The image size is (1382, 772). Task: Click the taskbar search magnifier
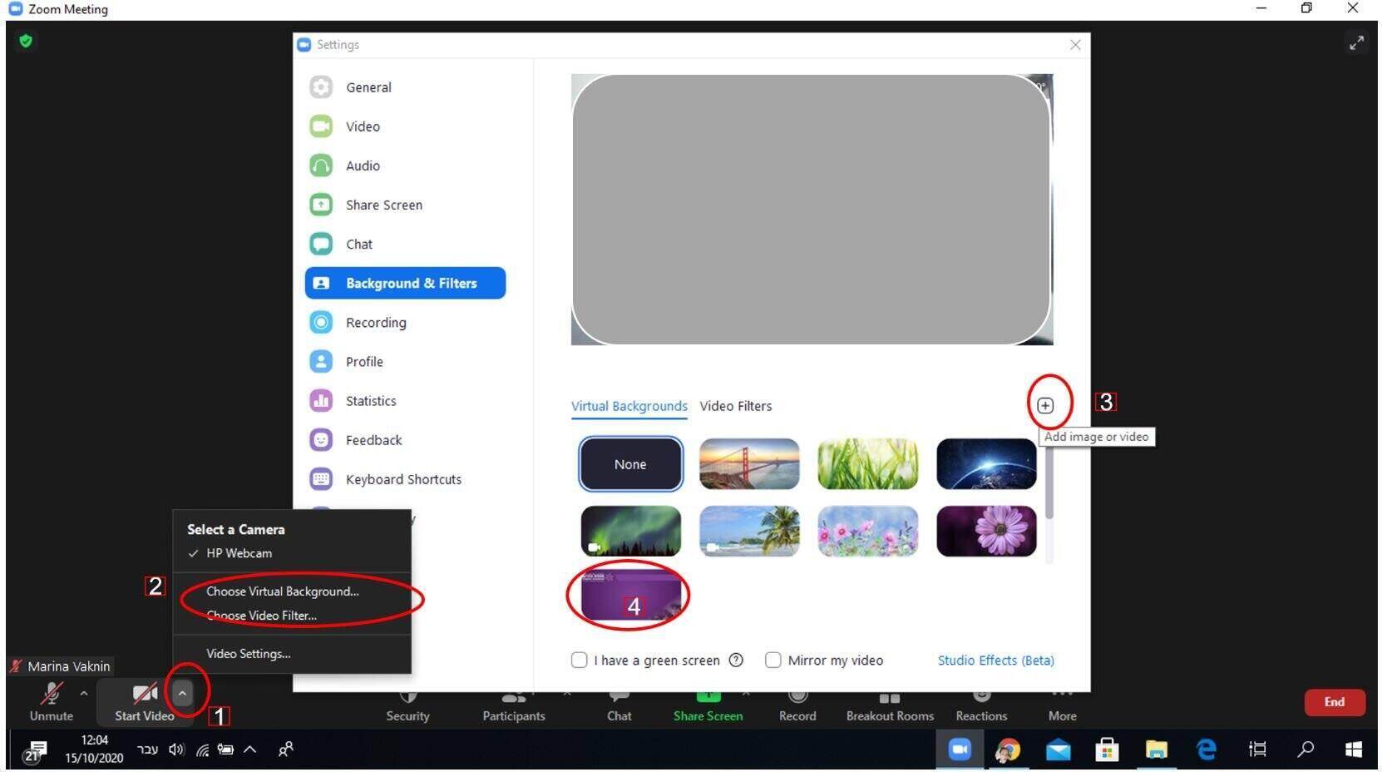(1305, 750)
